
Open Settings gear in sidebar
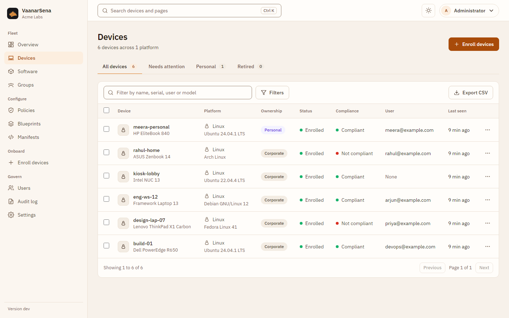coord(11,215)
